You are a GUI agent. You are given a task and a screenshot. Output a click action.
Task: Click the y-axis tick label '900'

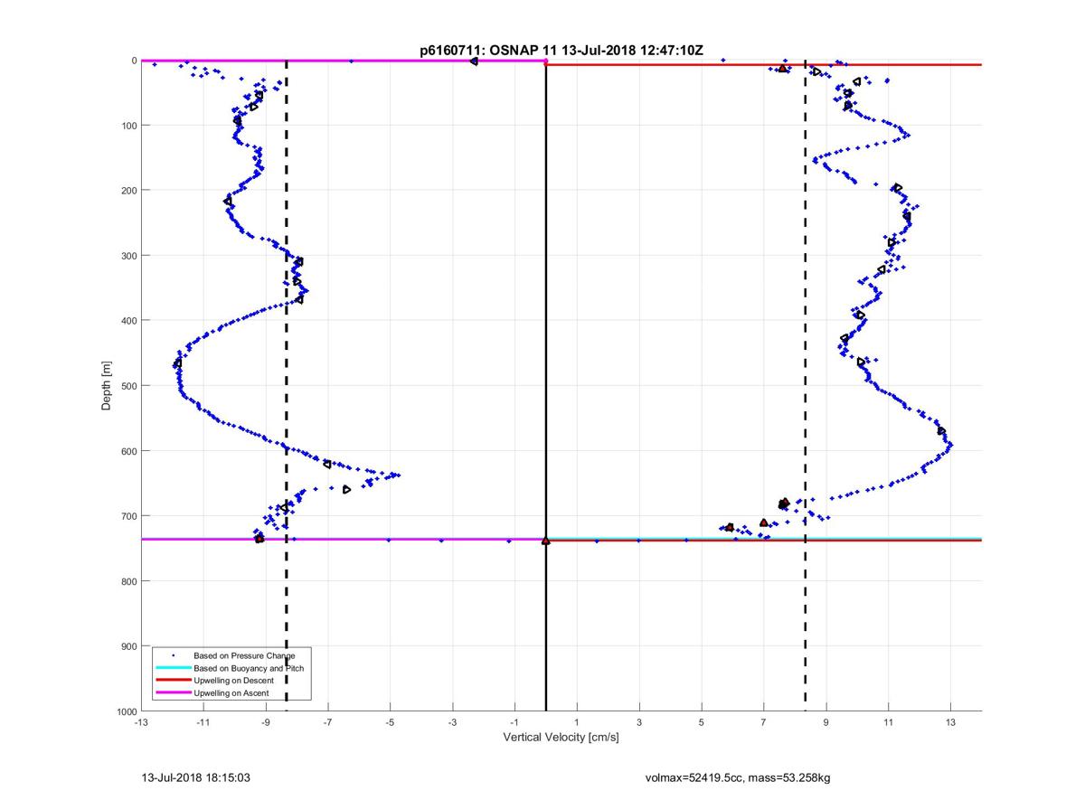coord(128,646)
